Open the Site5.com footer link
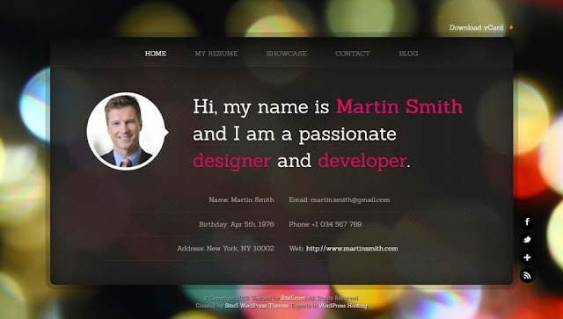563x319 pixels. (293, 298)
